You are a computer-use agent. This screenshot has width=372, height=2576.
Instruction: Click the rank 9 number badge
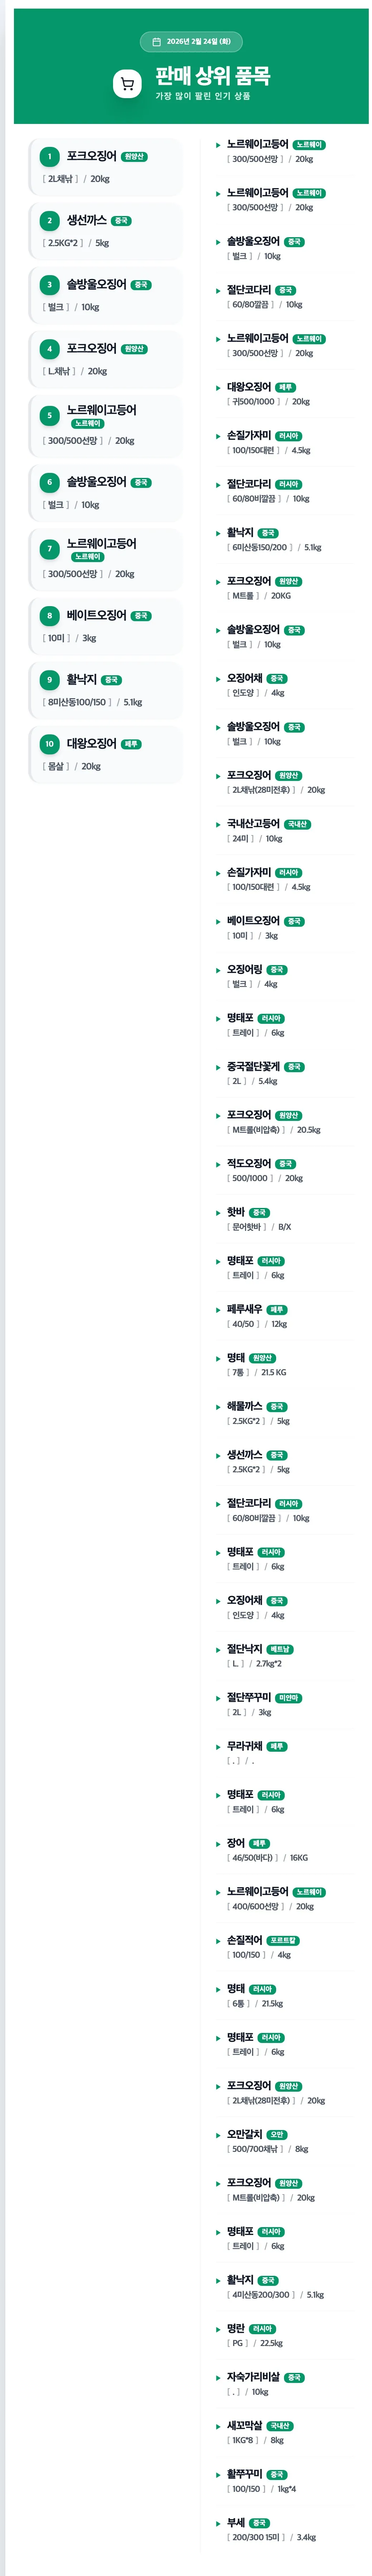pos(50,680)
